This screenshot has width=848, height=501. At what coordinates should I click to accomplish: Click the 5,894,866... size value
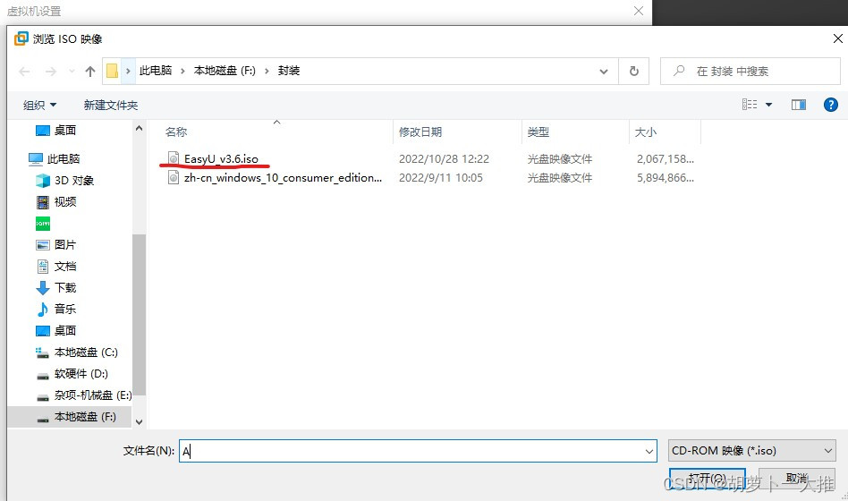(666, 178)
